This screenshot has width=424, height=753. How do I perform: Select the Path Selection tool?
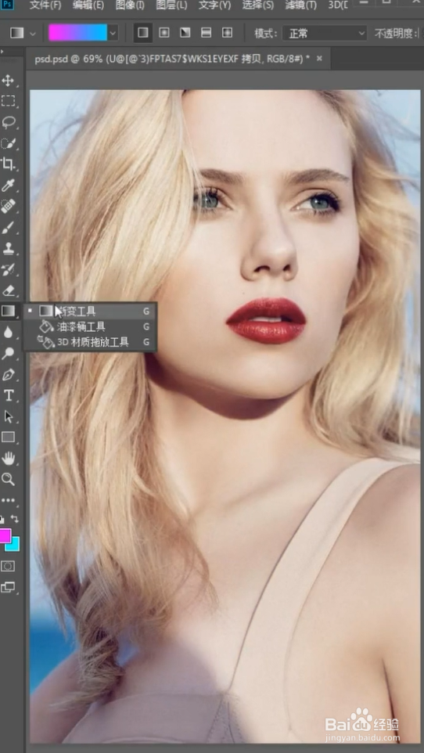pyautogui.click(x=8, y=416)
